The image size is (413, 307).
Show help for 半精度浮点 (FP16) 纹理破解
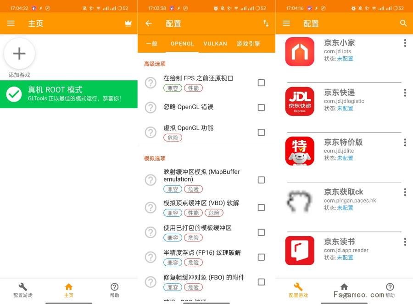coord(151,257)
